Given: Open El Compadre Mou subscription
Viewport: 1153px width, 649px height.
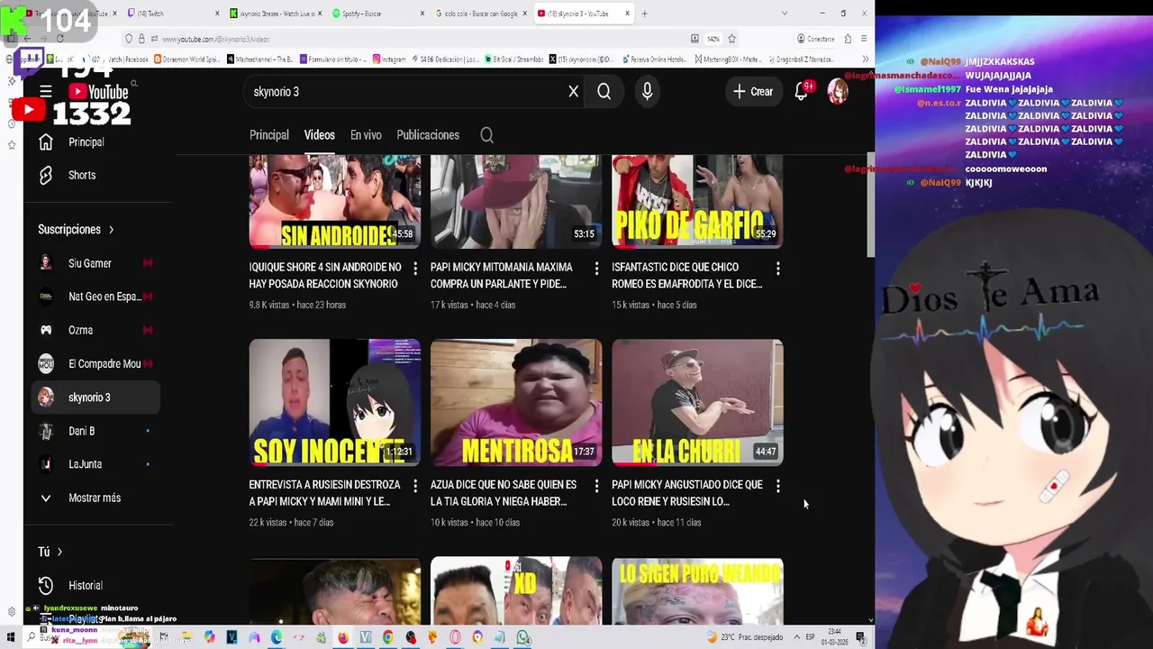Looking at the screenshot, I should [x=95, y=364].
